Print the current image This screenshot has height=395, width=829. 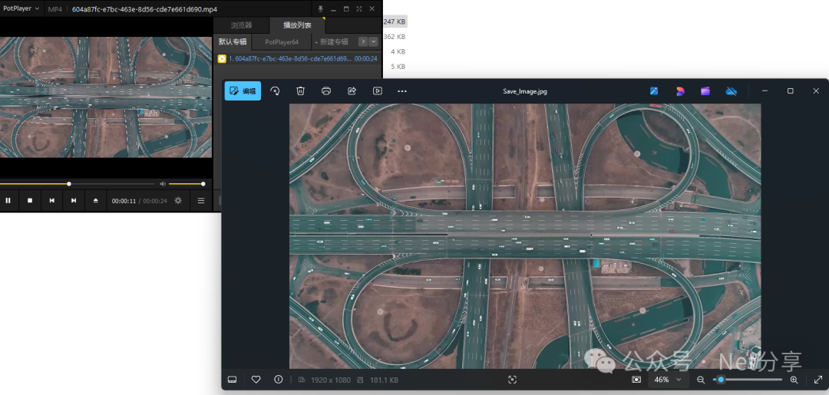326,91
